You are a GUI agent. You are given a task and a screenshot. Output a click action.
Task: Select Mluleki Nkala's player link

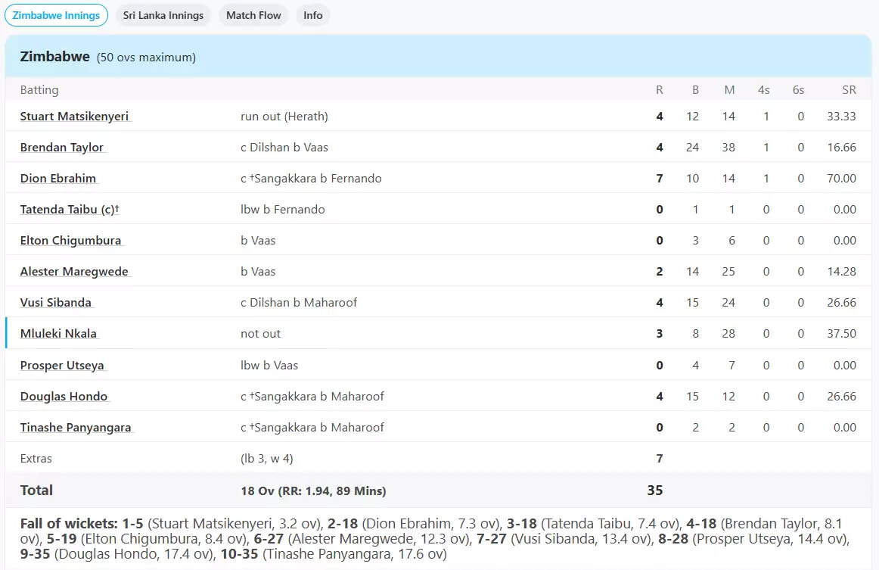coord(58,334)
